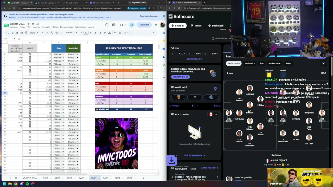333x187 pixels.
Task: Expand Additional odds on Sofascore
Action: click(x=195, y=59)
